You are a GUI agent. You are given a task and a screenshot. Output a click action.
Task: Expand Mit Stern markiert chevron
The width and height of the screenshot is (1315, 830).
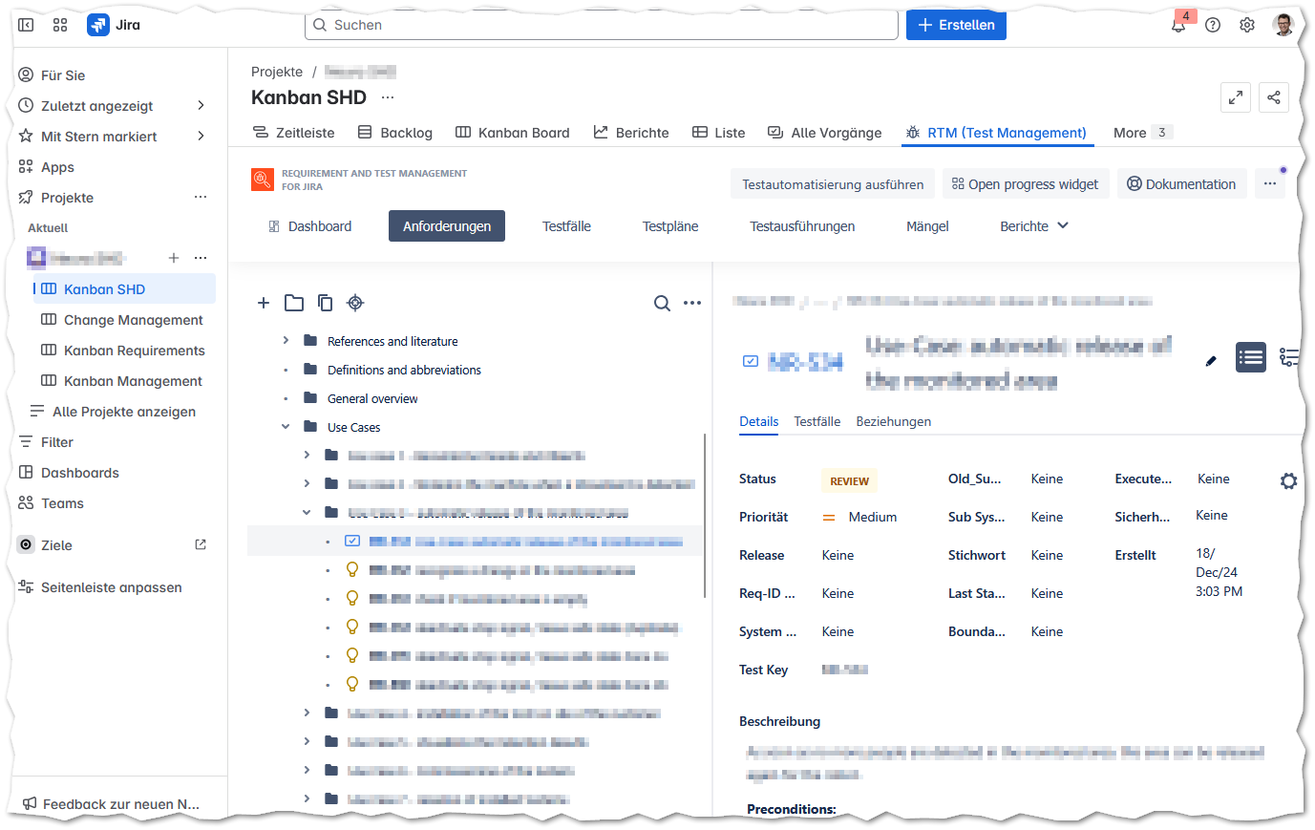click(x=201, y=136)
